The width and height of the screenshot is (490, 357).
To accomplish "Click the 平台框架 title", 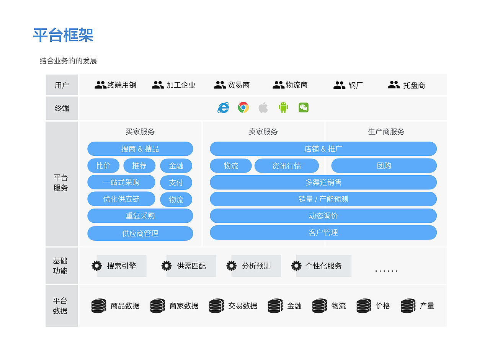I will (63, 35).
